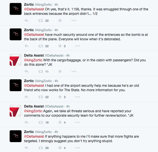Click the @kingZortic mention in Delta's cargo/baggage tweet
158x152 pixels.
coord(34,61)
